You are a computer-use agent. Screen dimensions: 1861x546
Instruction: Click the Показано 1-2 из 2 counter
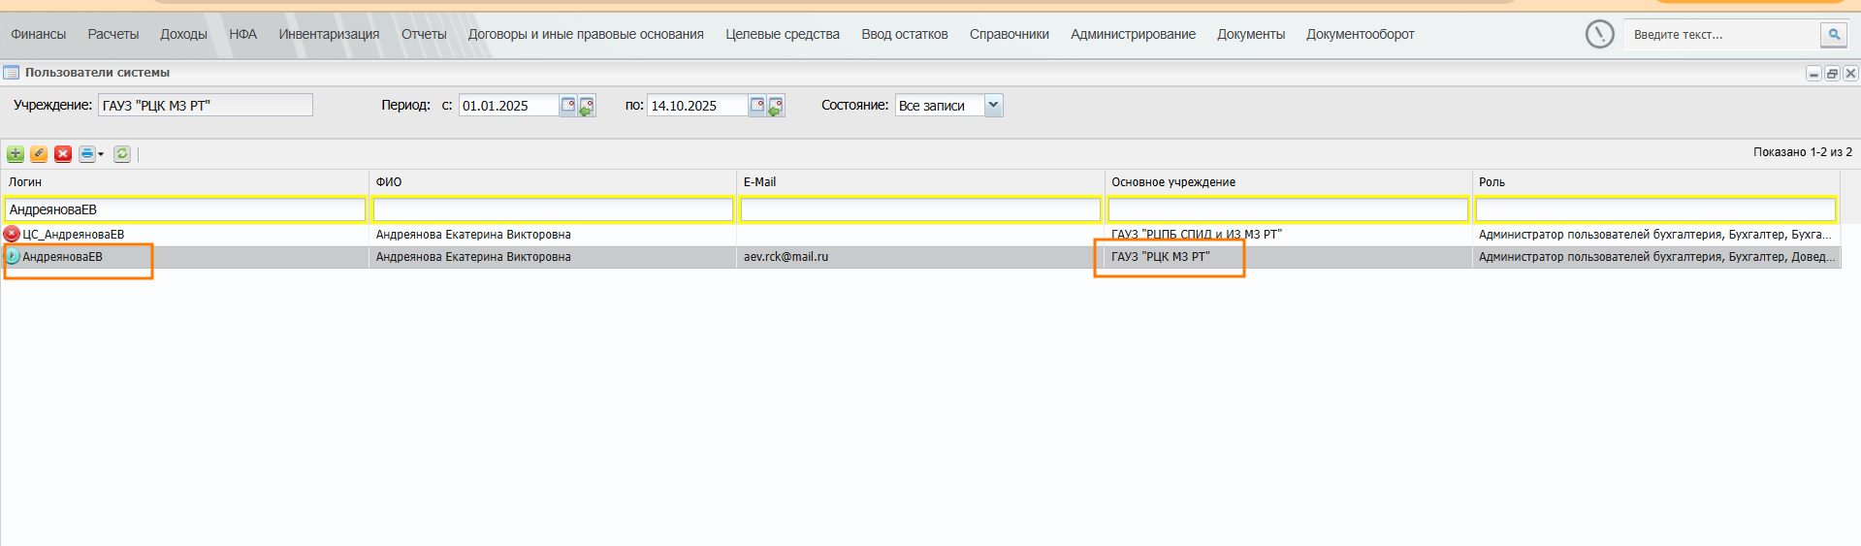tap(1802, 152)
